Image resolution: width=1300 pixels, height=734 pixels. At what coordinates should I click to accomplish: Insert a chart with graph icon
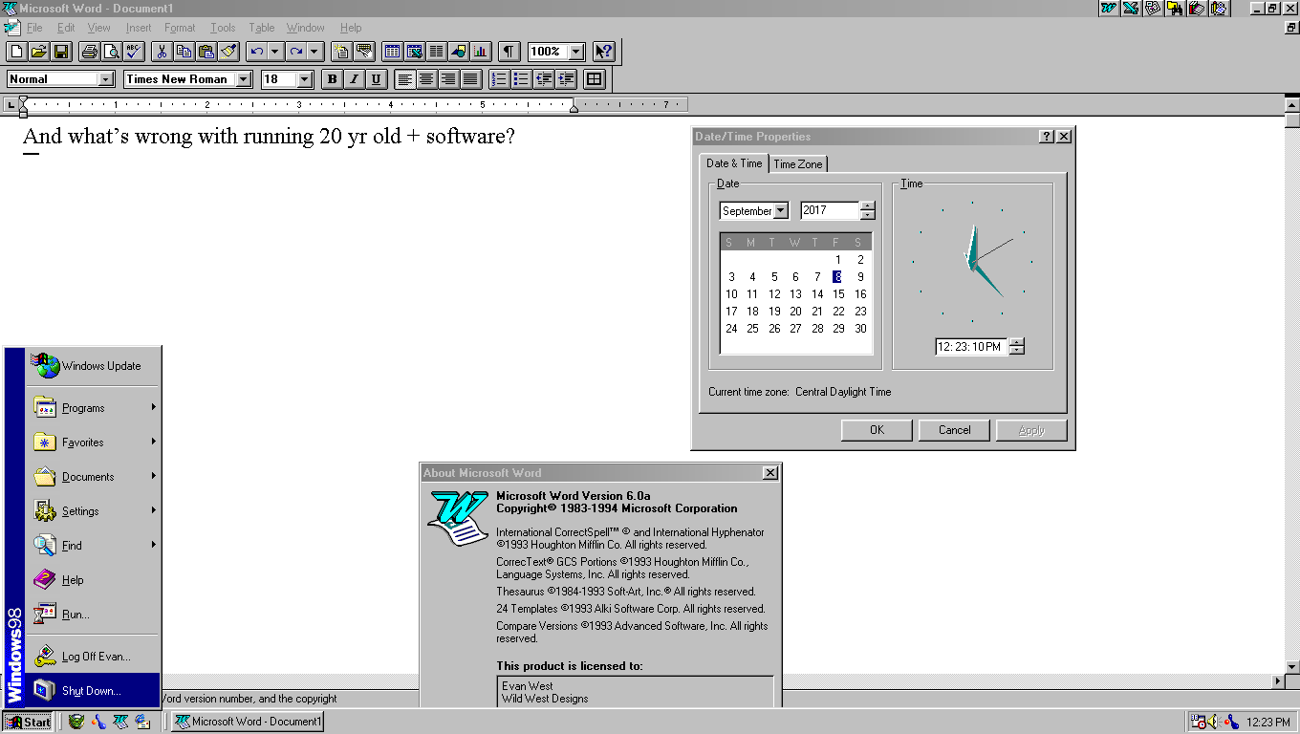(480, 52)
